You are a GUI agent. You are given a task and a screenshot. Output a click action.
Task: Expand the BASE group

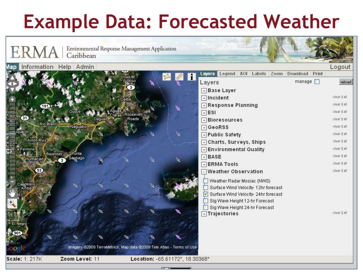[x=204, y=157]
